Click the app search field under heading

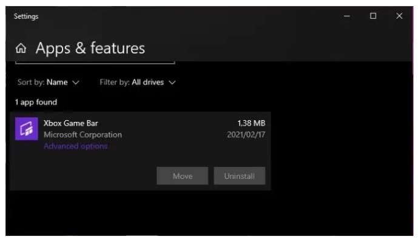(95, 62)
